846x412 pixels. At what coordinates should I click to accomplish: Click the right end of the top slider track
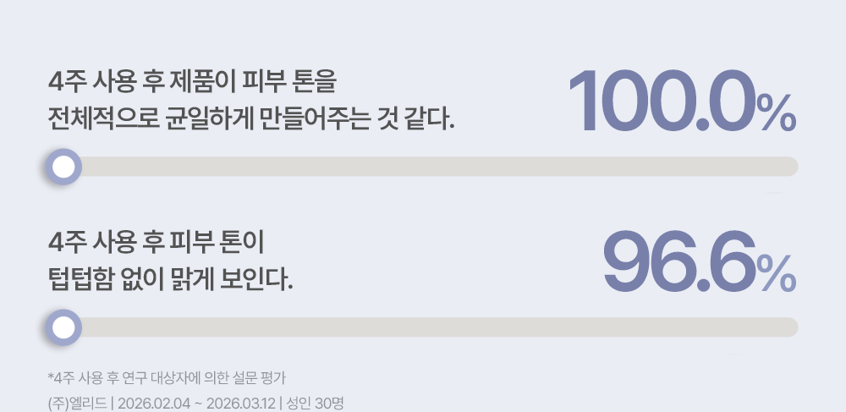790,167
